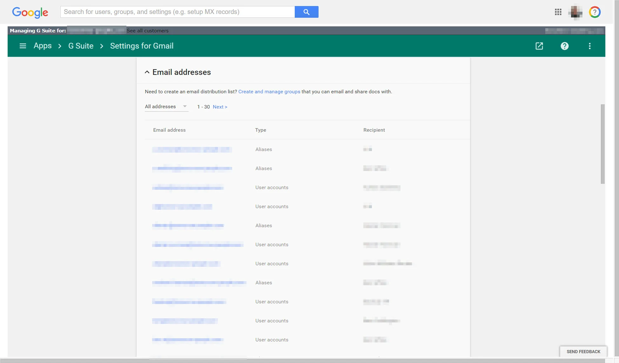Open the All addresses filter dropdown
The height and width of the screenshot is (363, 619).
166,107
